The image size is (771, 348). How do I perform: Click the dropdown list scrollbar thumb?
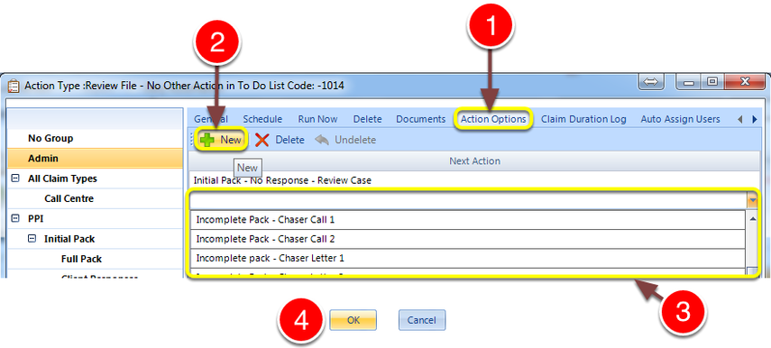[752, 271]
